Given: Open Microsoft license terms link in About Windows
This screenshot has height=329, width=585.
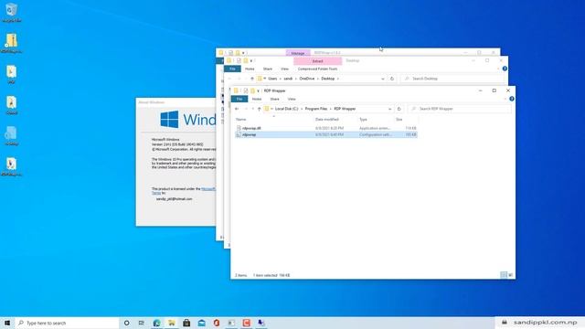Looking at the screenshot, I should click(x=208, y=189).
